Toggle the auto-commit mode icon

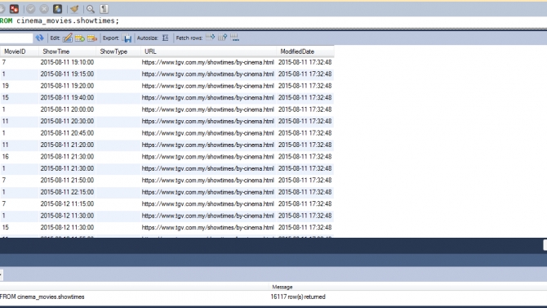coord(58,9)
